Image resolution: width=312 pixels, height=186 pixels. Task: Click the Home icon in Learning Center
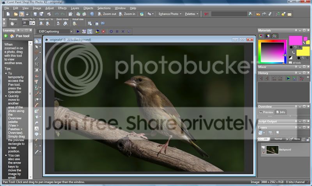12,36
